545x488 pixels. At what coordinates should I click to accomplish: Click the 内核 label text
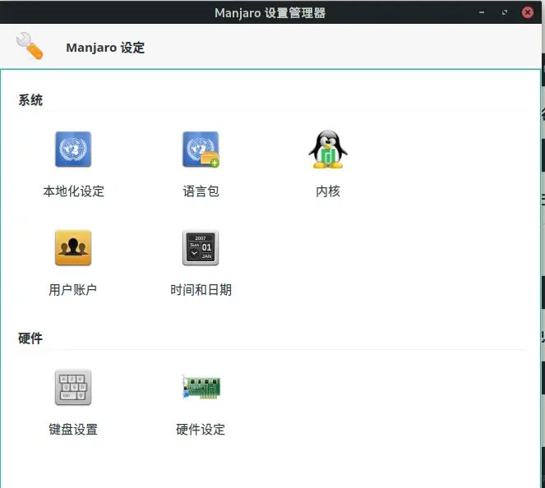328,191
